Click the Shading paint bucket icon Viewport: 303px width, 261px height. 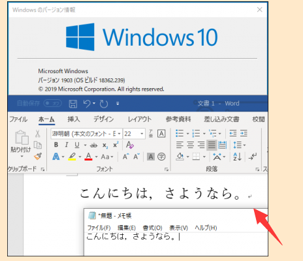180,157
